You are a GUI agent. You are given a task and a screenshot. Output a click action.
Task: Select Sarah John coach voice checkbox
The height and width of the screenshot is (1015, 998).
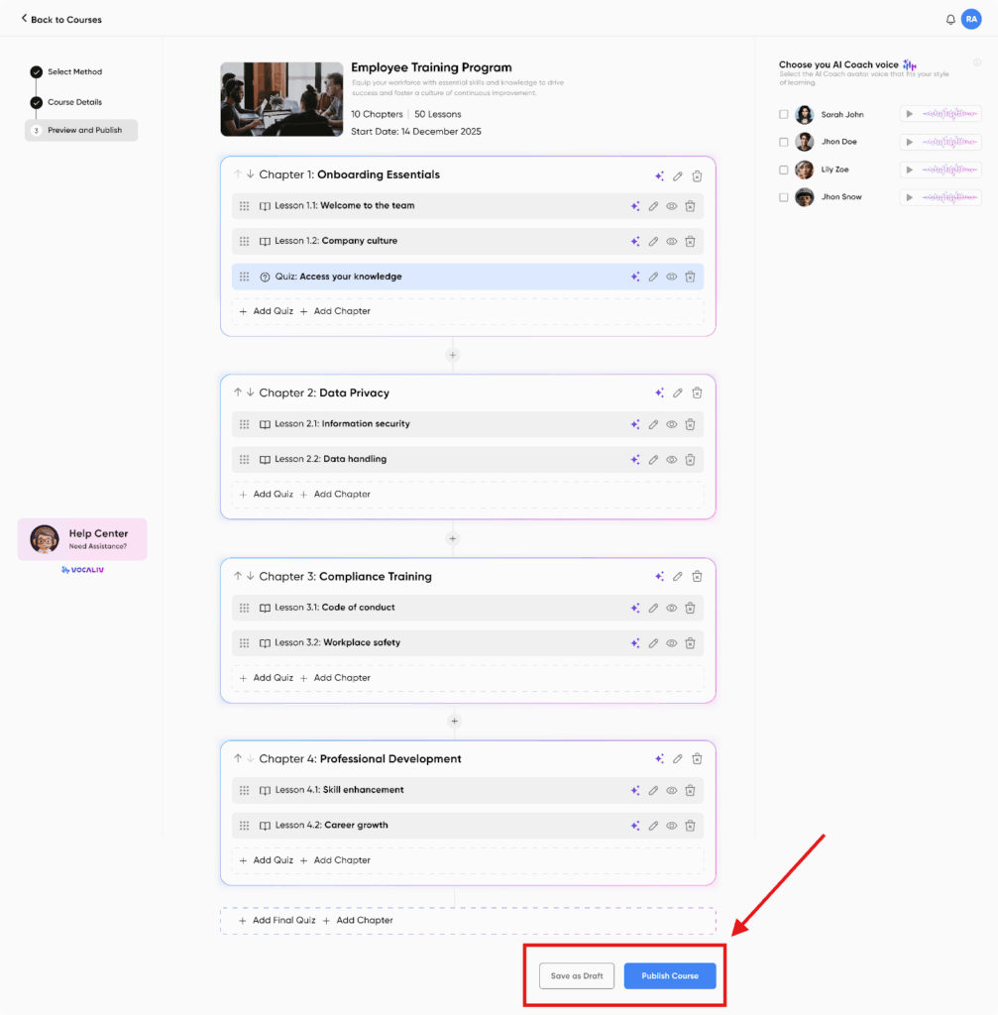click(x=784, y=115)
